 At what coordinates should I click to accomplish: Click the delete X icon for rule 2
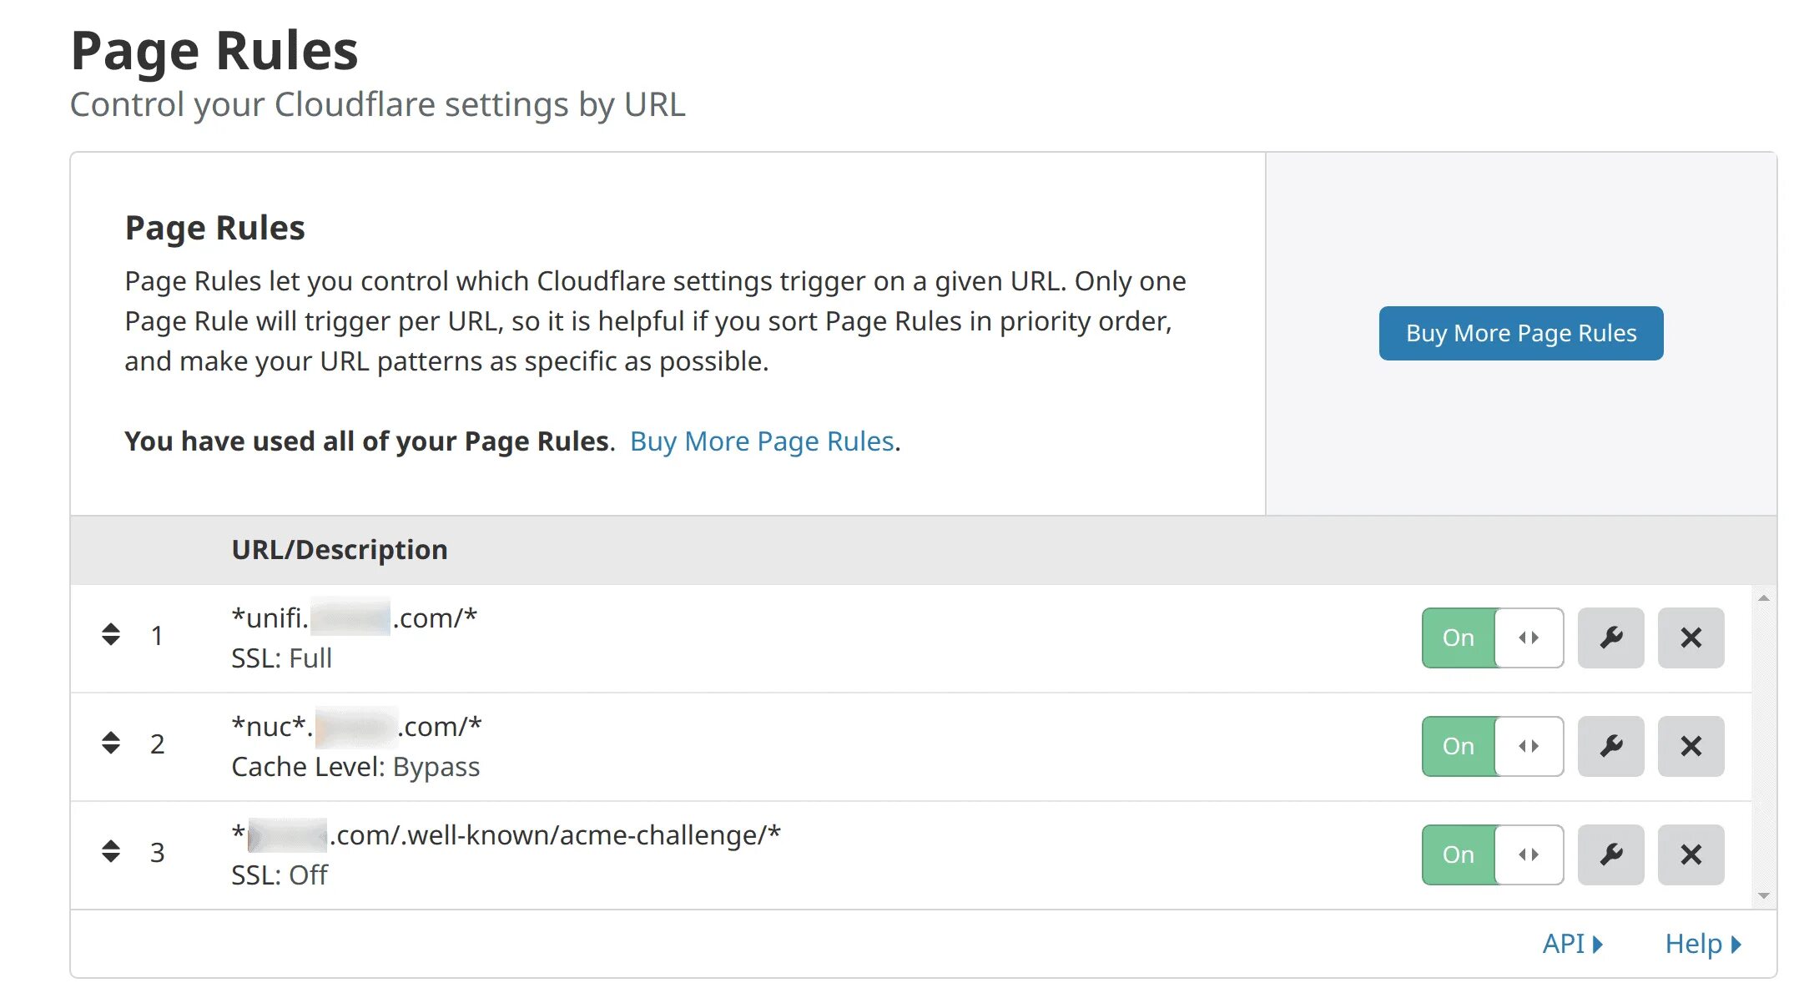click(x=1692, y=744)
